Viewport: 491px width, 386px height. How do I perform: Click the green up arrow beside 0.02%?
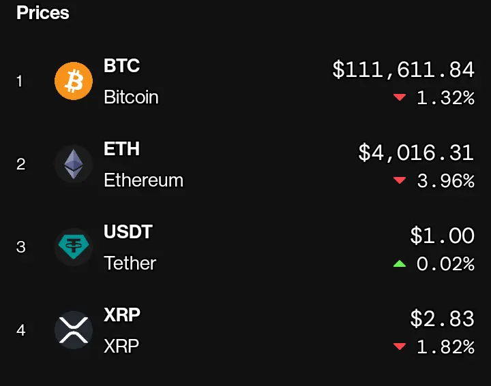tap(400, 263)
